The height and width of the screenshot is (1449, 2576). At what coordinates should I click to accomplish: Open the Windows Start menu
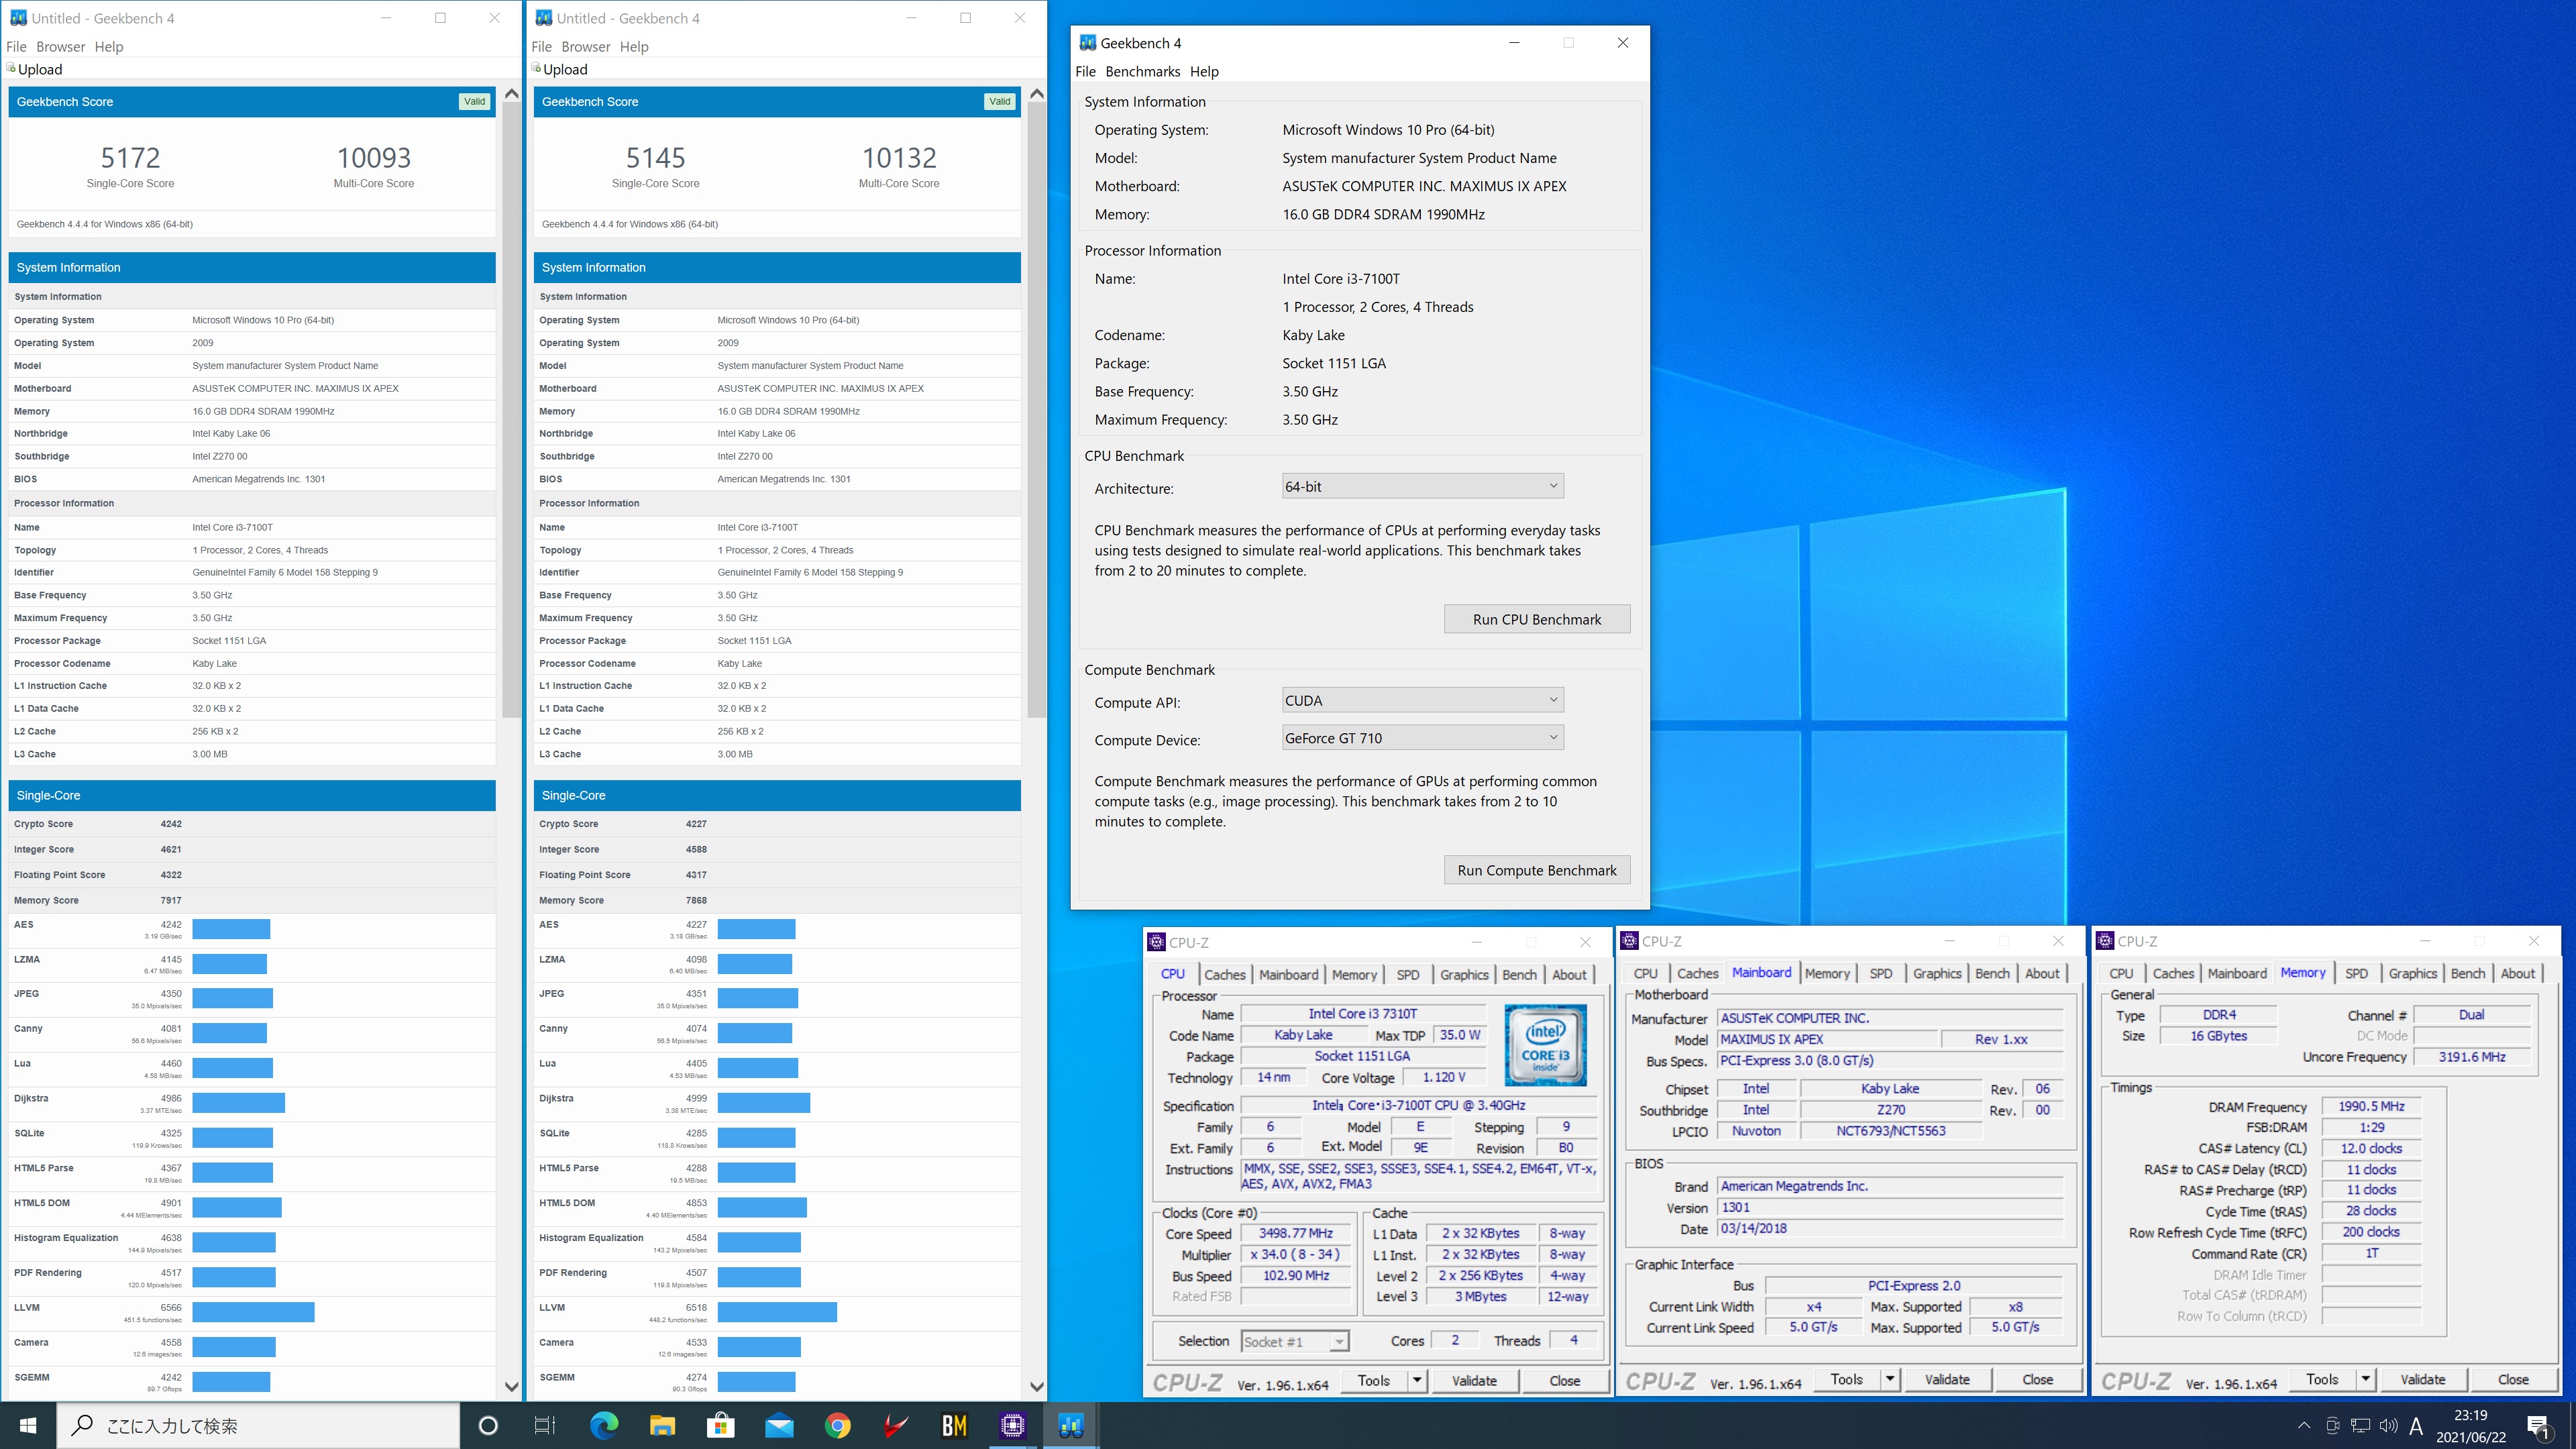tap(28, 1425)
